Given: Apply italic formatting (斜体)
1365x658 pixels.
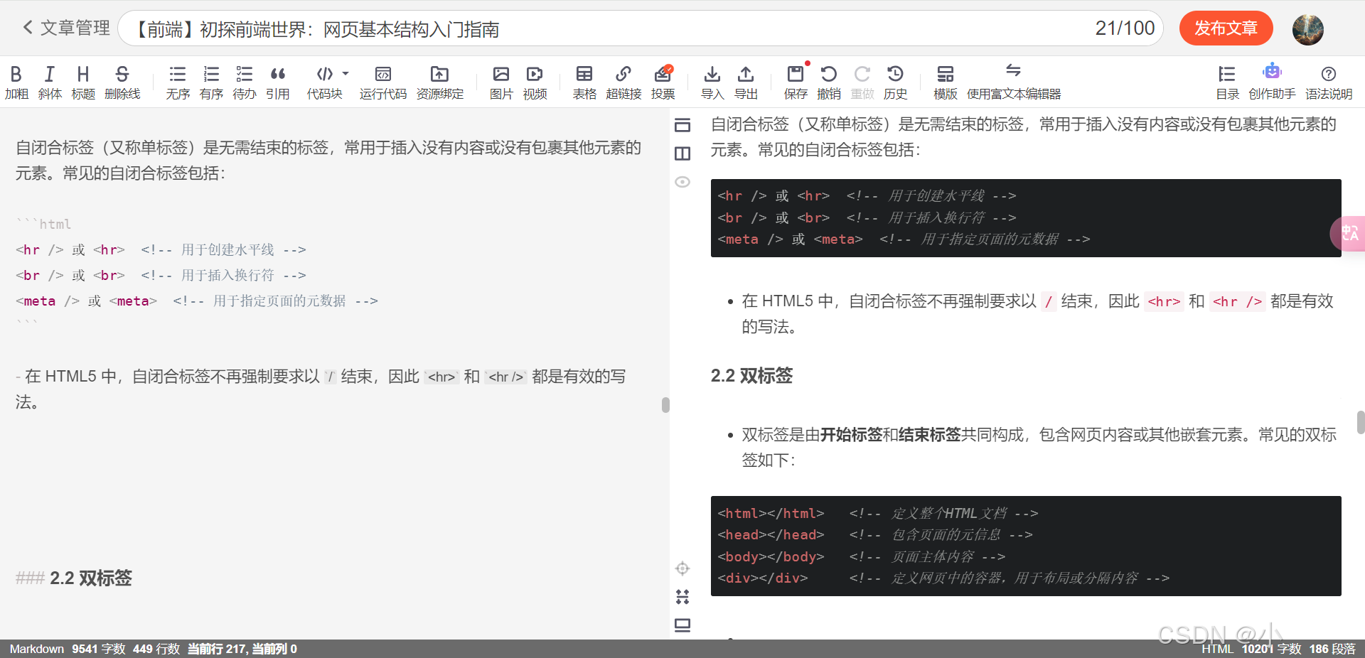Looking at the screenshot, I should pos(50,82).
